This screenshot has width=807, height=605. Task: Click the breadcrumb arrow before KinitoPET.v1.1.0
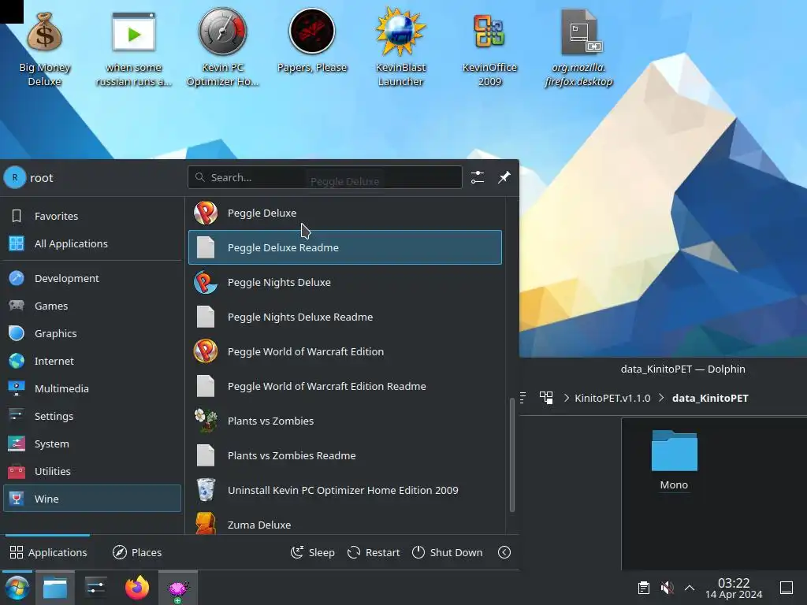(x=566, y=398)
